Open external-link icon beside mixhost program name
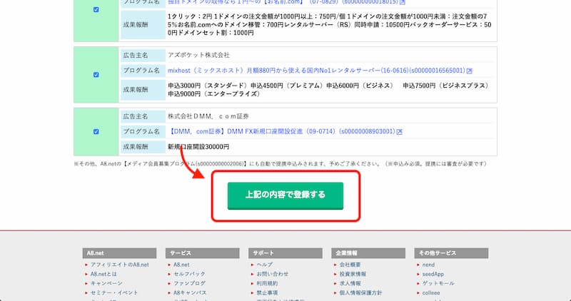 [x=470, y=71]
